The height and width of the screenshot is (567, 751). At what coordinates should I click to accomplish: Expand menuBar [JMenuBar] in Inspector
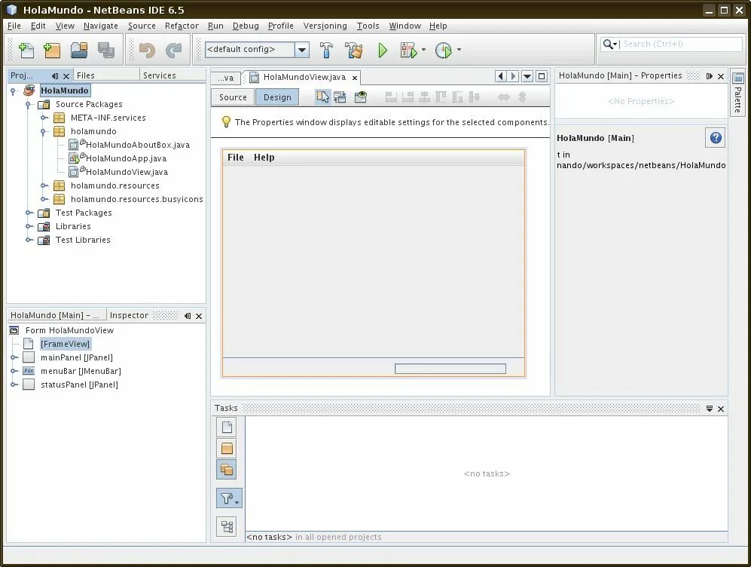[x=14, y=371]
